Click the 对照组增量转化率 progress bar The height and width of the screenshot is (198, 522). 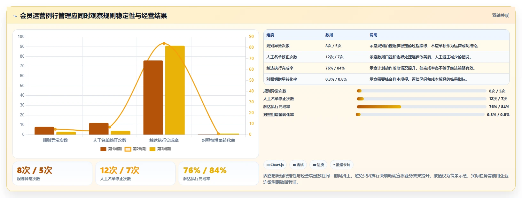pyautogui.click(x=420, y=114)
